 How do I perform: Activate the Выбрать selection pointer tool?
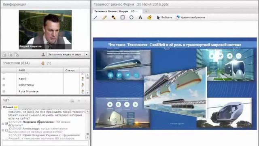164,17
